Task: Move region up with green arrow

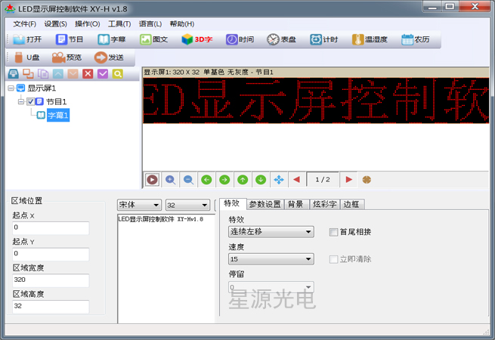Action: pos(243,180)
